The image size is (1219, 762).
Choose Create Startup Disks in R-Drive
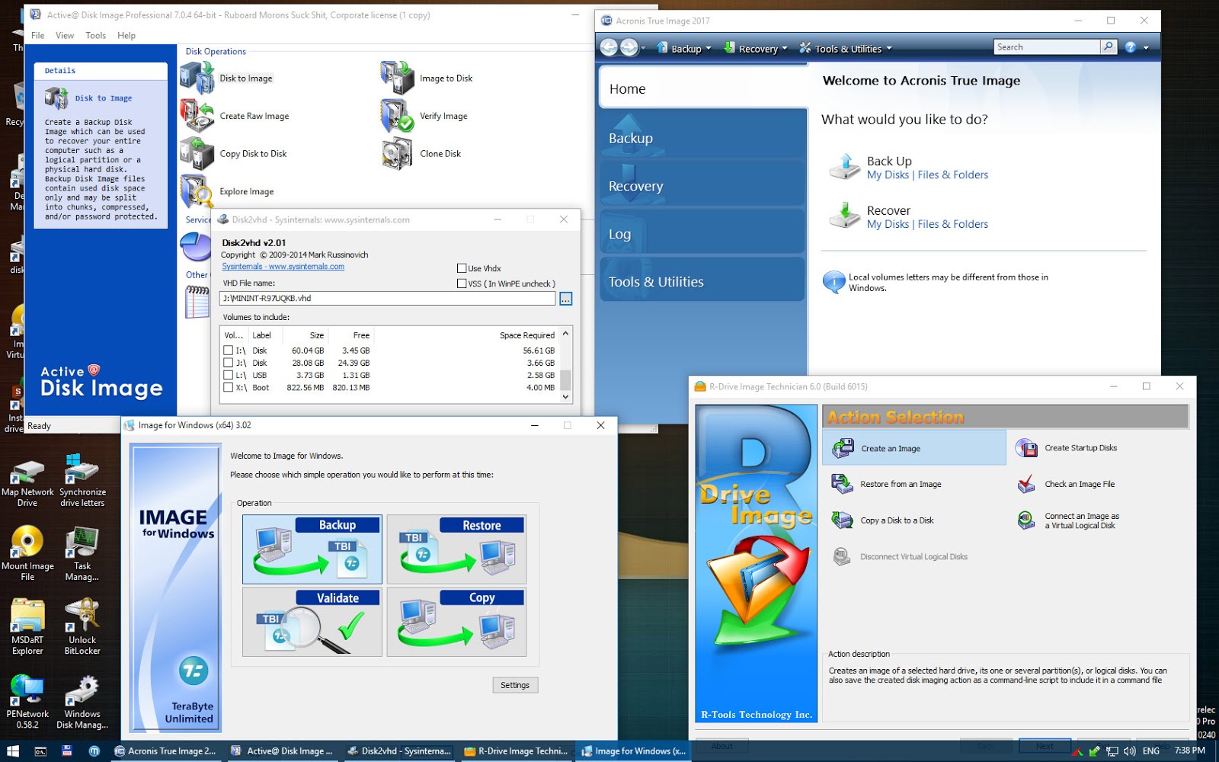[1067, 448]
